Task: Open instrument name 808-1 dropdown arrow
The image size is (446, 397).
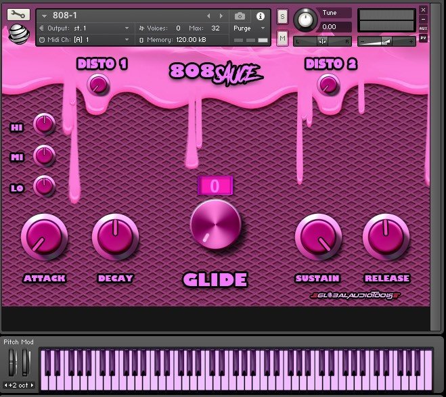Action: coord(44,16)
